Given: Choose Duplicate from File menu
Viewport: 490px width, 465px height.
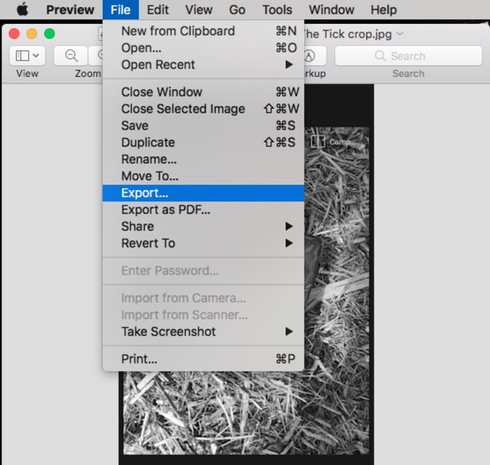Looking at the screenshot, I should click(x=203, y=143).
